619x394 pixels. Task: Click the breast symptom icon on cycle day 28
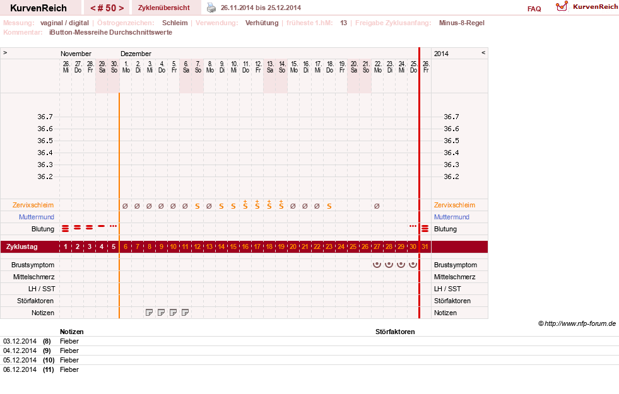(x=389, y=265)
